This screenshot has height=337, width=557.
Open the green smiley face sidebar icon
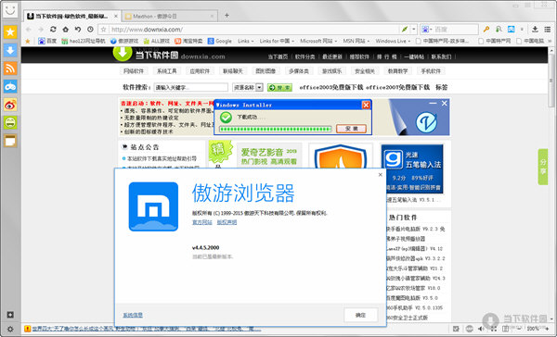point(10,122)
